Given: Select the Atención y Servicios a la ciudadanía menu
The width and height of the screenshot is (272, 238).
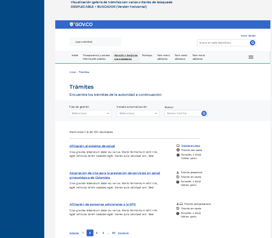Looking at the screenshot, I should pos(126,57).
